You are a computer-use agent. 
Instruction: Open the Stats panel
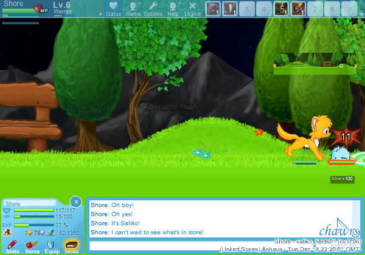12,246
